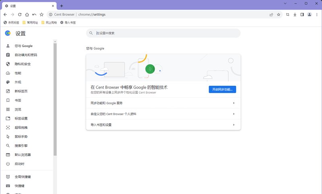Open the 常用网址 bookmarks folder

click(x=30, y=23)
